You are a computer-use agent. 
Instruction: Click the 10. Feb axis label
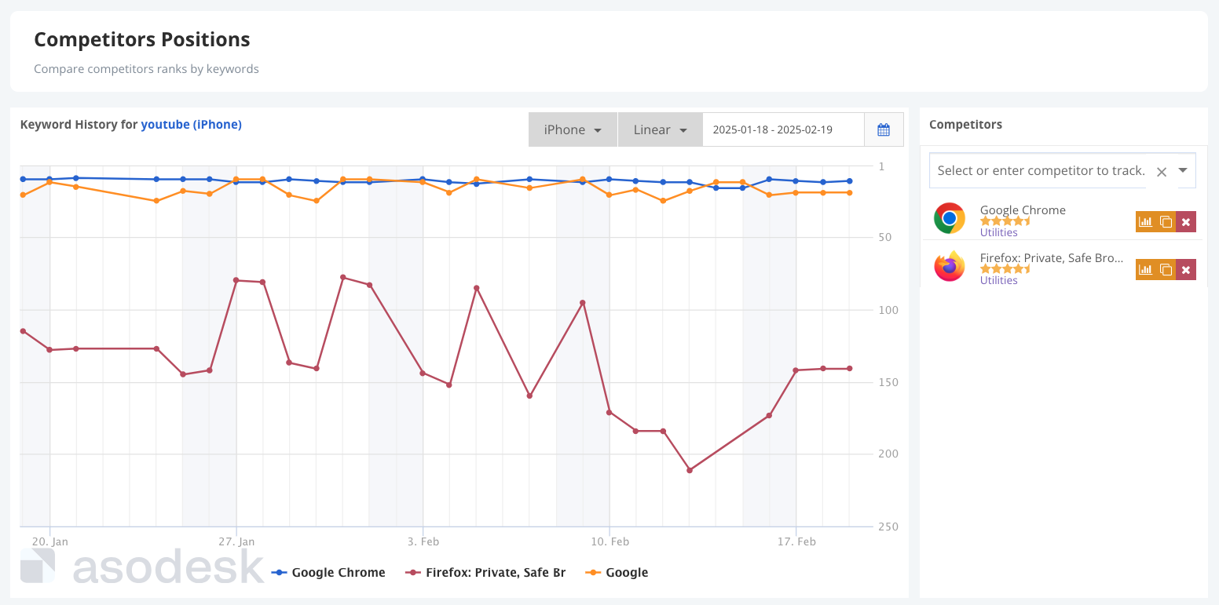pyautogui.click(x=609, y=541)
